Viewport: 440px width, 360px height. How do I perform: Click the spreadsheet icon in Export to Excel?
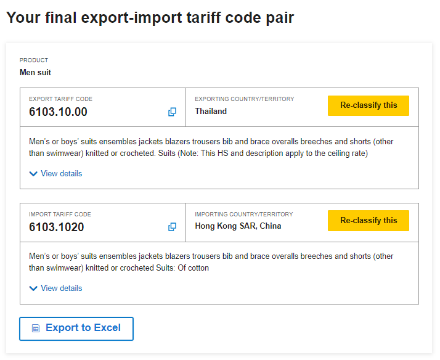(x=36, y=329)
